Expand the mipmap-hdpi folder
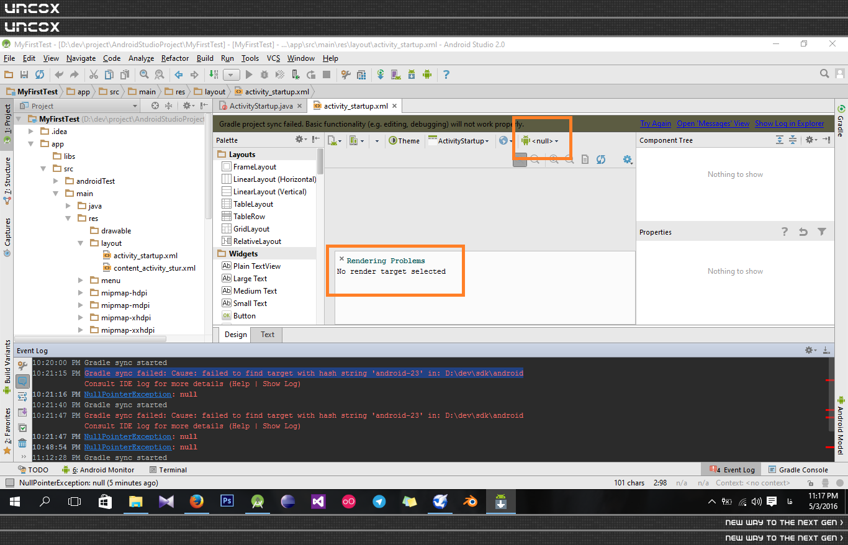Viewport: 848px width, 545px height. point(81,292)
